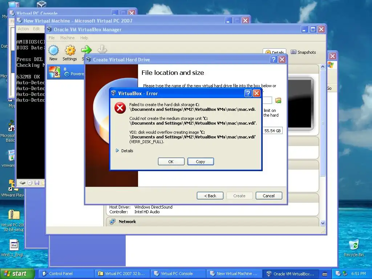Click the VirtualBox cube icon in Manager title bar
Viewport: 372px width, 279px height.
tap(49, 29)
